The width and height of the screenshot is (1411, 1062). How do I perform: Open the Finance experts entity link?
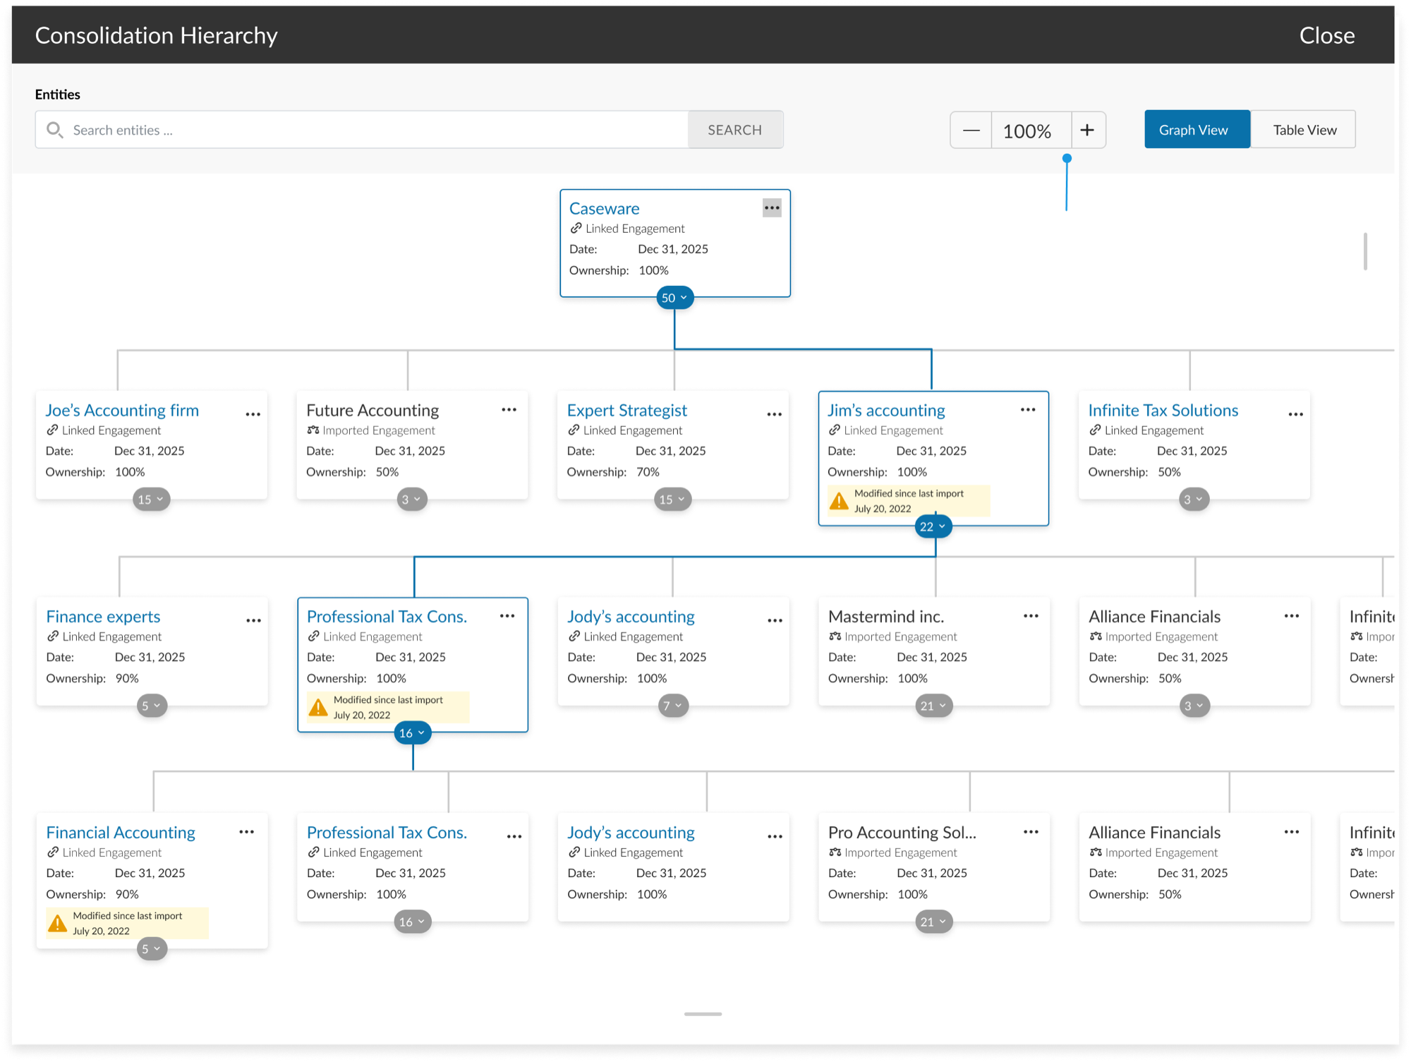pyautogui.click(x=103, y=616)
